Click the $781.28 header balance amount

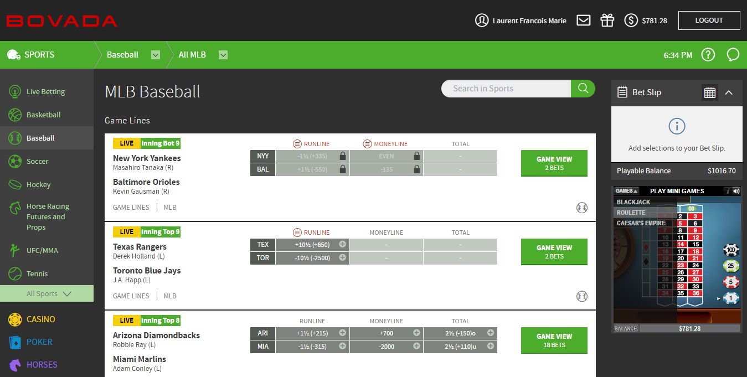[655, 21]
